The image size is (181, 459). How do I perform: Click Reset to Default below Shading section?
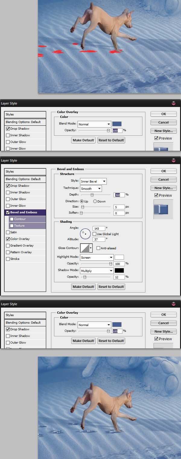pyautogui.click(x=111, y=287)
